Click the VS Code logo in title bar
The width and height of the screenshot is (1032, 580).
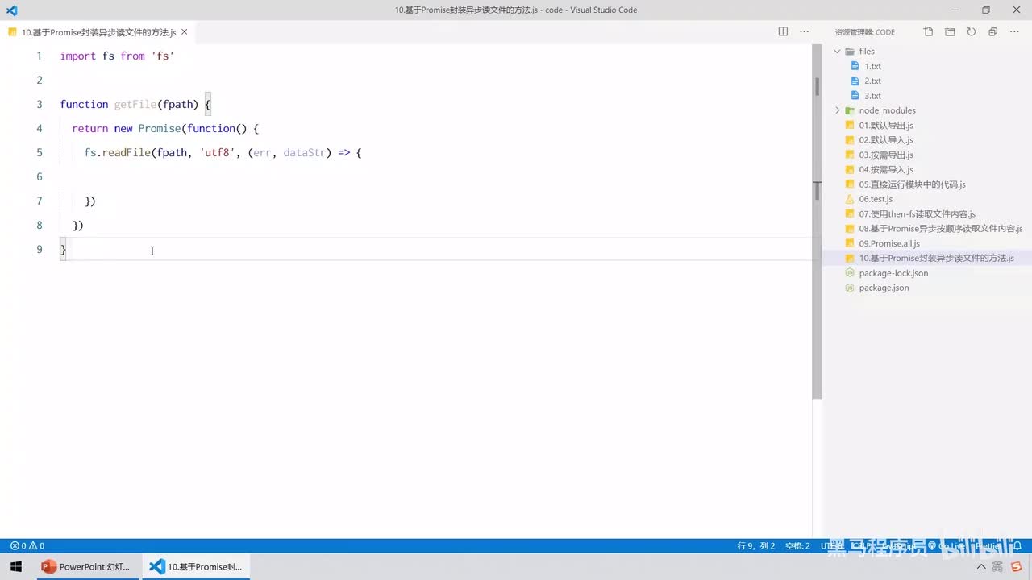pyautogui.click(x=11, y=10)
